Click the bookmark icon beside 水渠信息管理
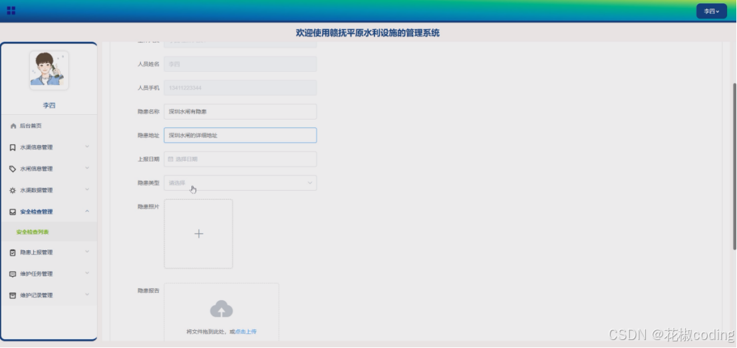The height and width of the screenshot is (348, 737). (13, 147)
